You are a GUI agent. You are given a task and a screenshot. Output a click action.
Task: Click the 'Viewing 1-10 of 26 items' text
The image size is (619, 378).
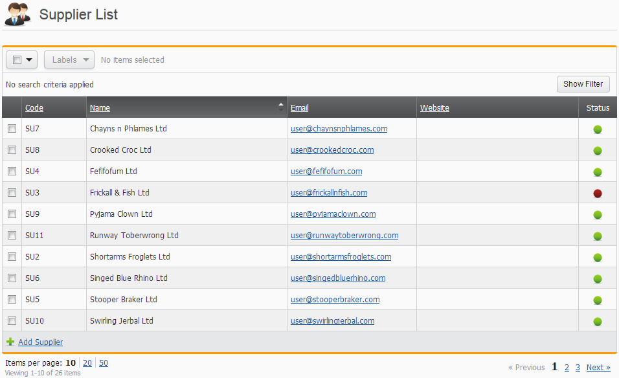43,373
